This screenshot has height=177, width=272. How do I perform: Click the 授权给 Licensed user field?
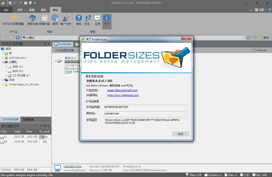pos(145,113)
